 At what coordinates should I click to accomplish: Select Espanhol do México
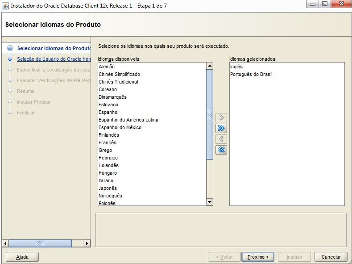pyautogui.click(x=152, y=127)
